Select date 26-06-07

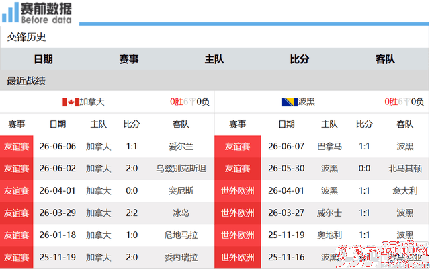[286, 147]
